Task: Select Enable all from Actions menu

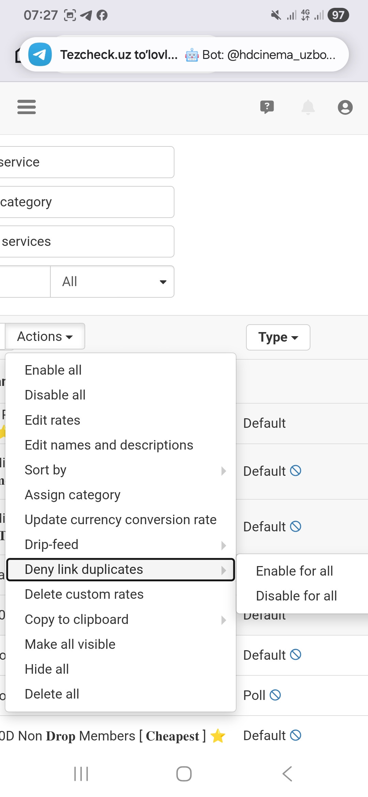Action: coord(121,370)
